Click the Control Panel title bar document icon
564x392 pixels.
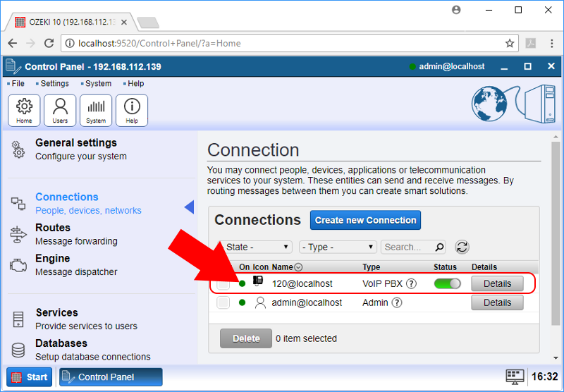[x=13, y=66]
